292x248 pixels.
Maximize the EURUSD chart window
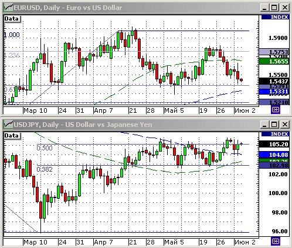click(274, 8)
